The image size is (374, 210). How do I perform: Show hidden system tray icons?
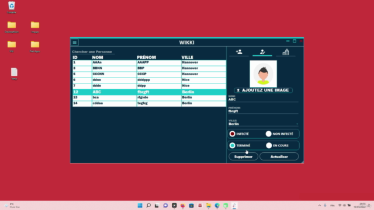(x=320, y=205)
